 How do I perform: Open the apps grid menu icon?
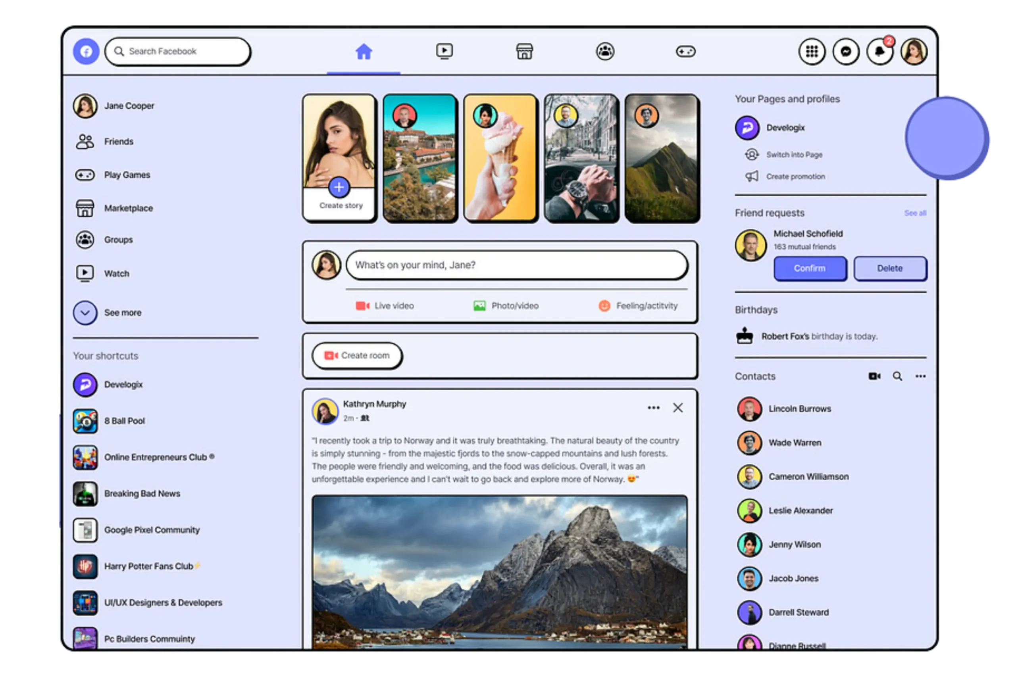click(x=812, y=51)
